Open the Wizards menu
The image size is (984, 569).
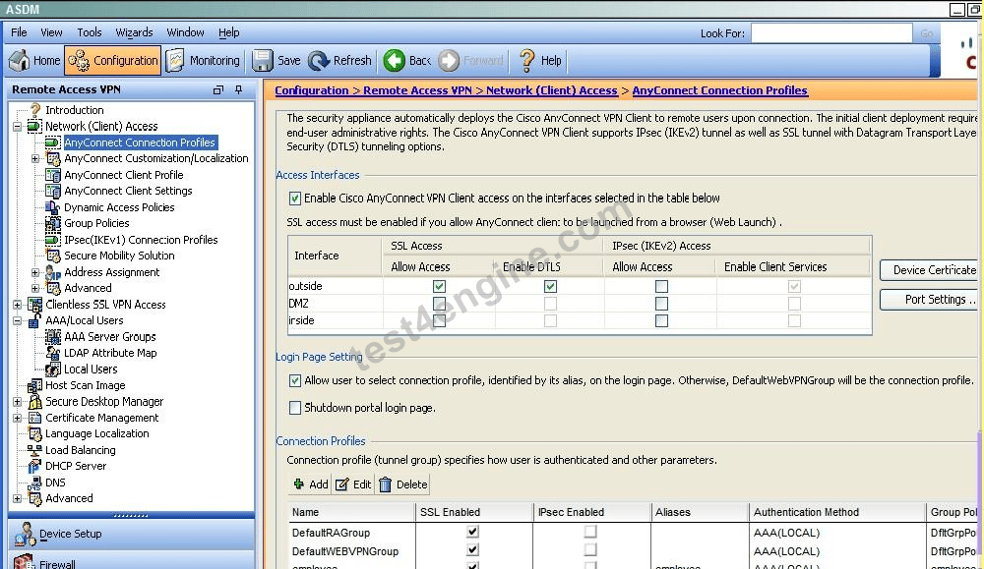coord(134,32)
